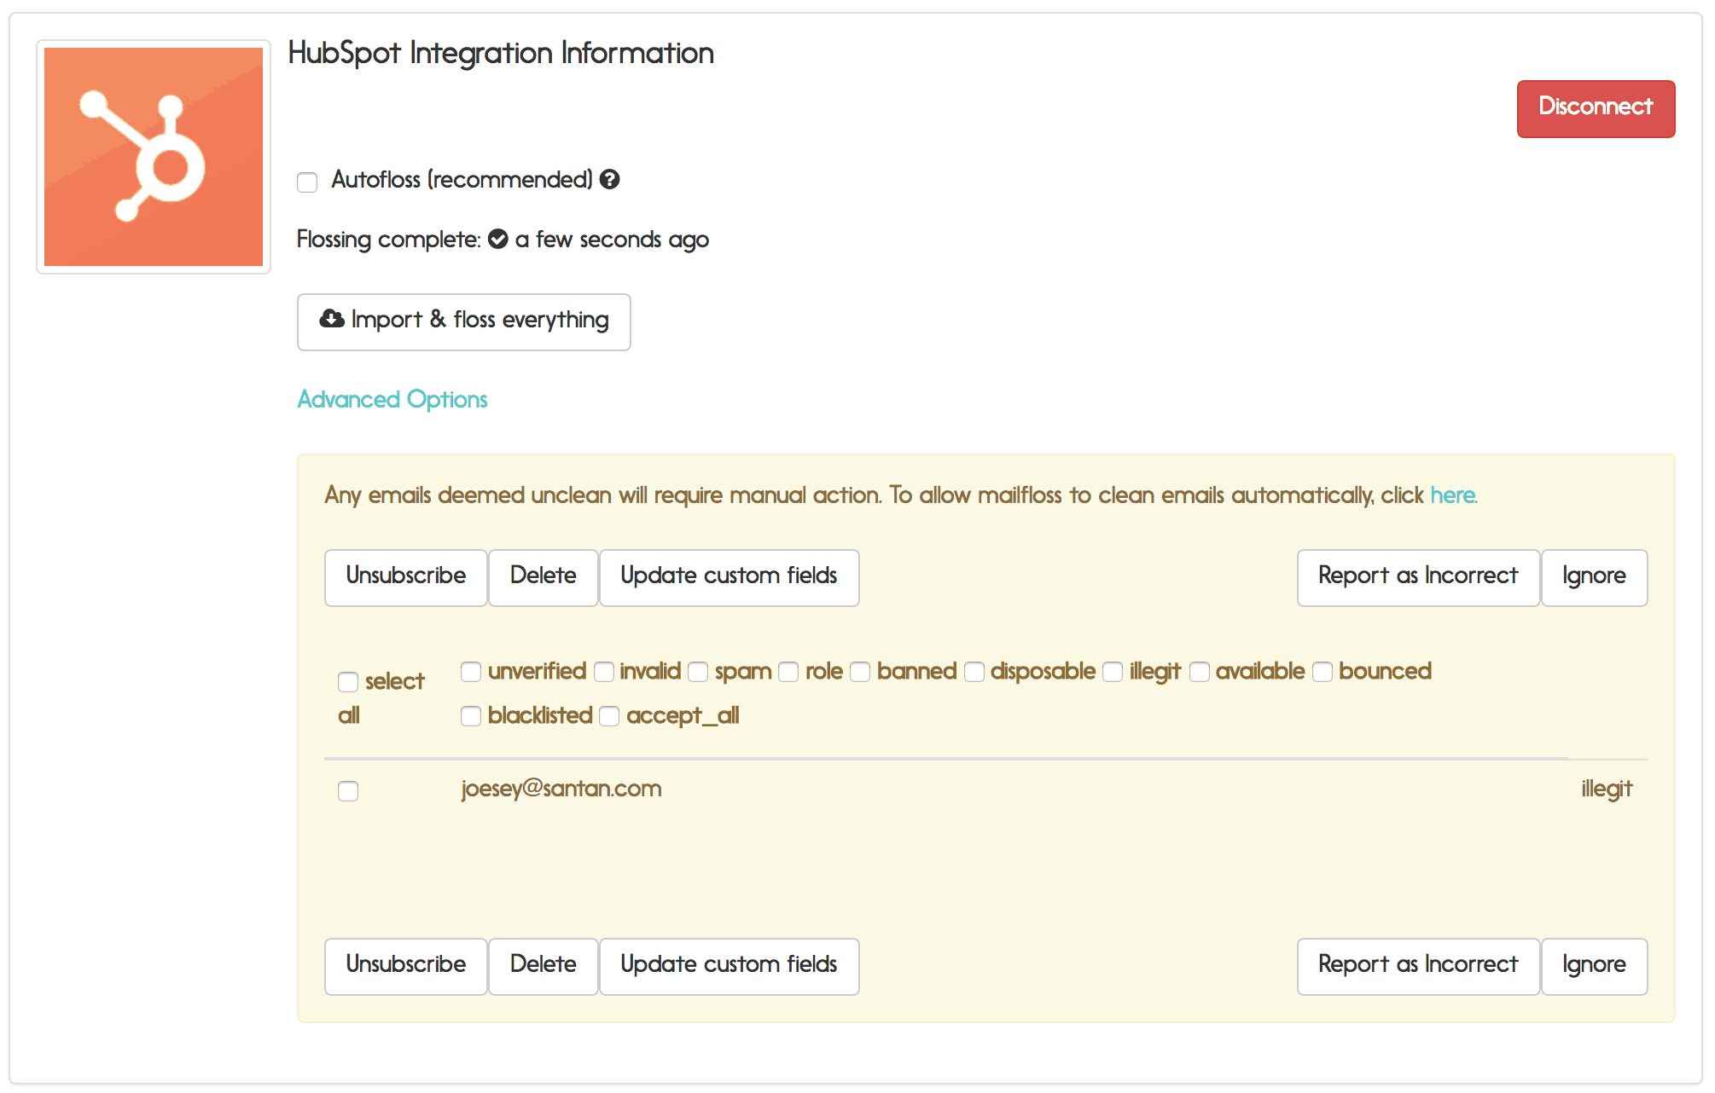
Task: Click the top Unsubscribe button
Action: (x=406, y=577)
